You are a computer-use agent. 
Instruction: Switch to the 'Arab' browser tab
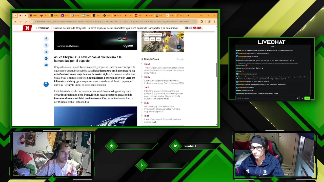click(x=54, y=15)
